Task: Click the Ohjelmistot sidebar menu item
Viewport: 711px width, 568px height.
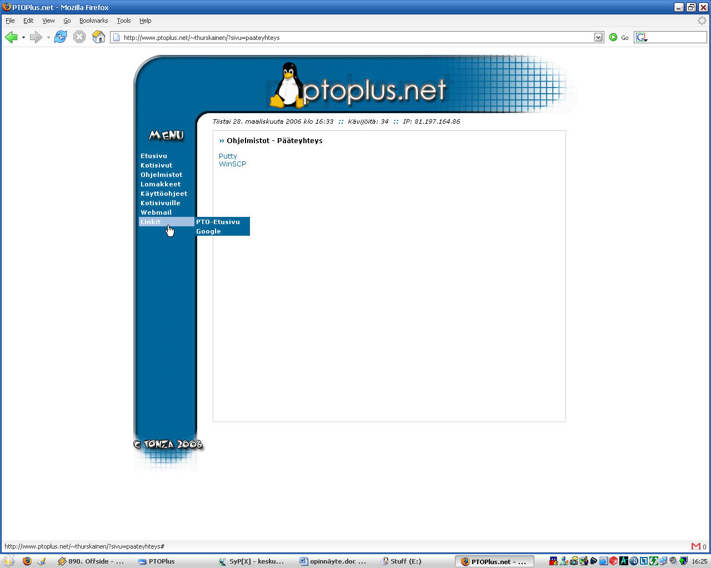Action: coord(161,175)
